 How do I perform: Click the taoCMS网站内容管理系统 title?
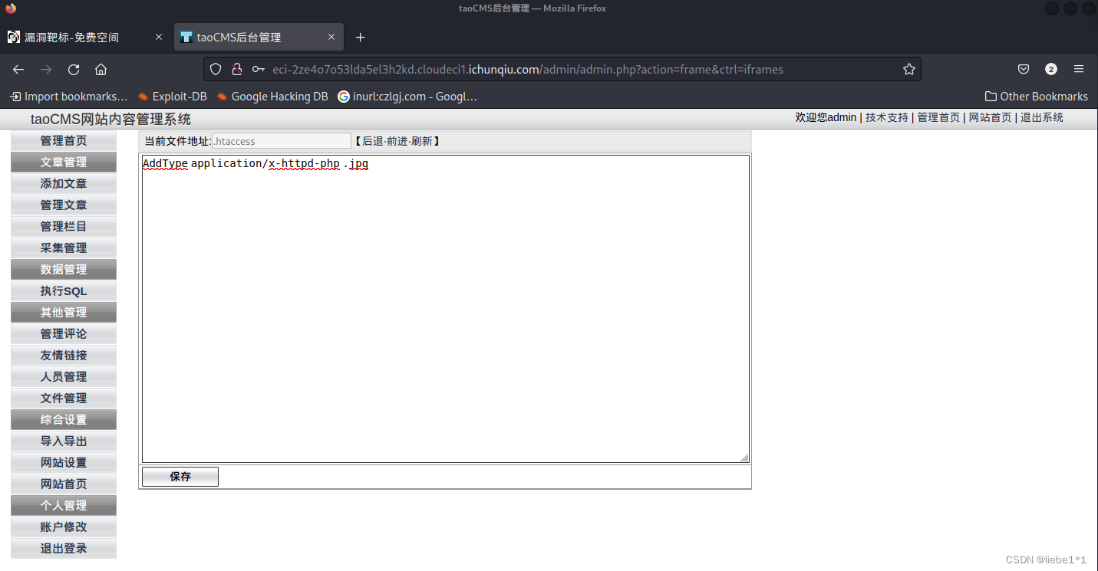[110, 120]
